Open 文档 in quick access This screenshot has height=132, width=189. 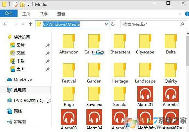[x=17, y=53]
